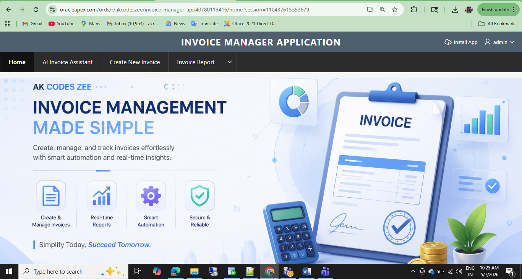
Task: Open Microsoft Edge from the taskbar
Action: point(175,271)
